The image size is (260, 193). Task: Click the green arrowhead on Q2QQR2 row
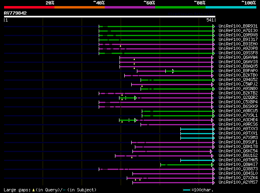click(x=135, y=98)
